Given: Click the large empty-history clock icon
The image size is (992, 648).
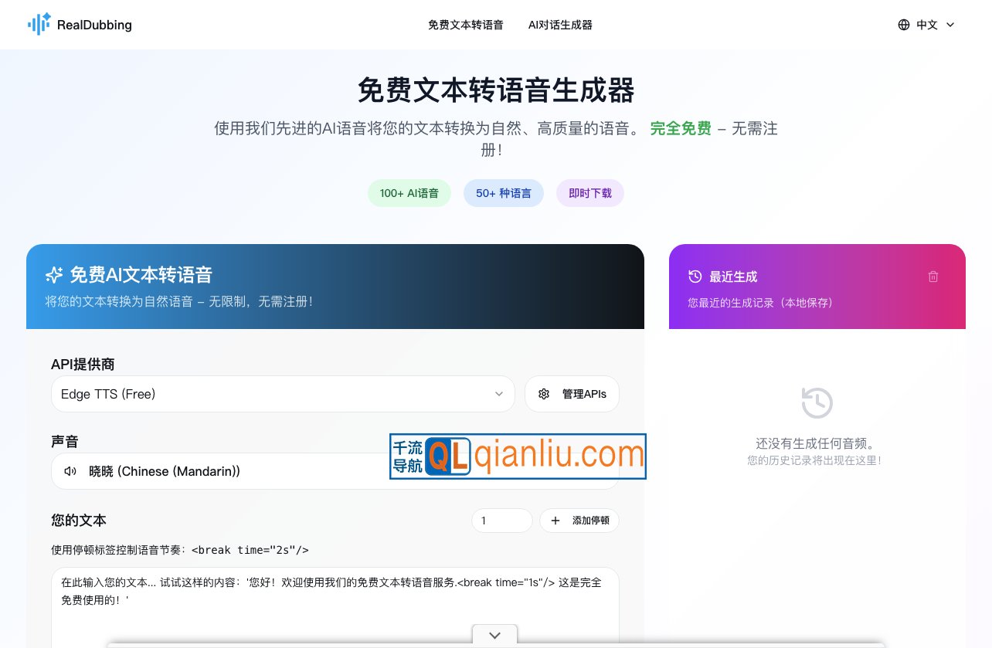Looking at the screenshot, I should click(x=817, y=403).
